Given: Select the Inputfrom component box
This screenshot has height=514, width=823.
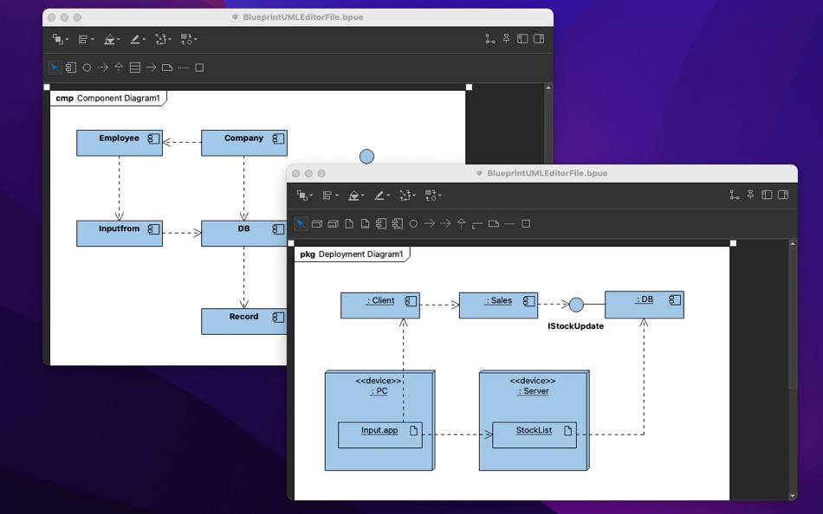Looking at the screenshot, I should pyautogui.click(x=120, y=234).
